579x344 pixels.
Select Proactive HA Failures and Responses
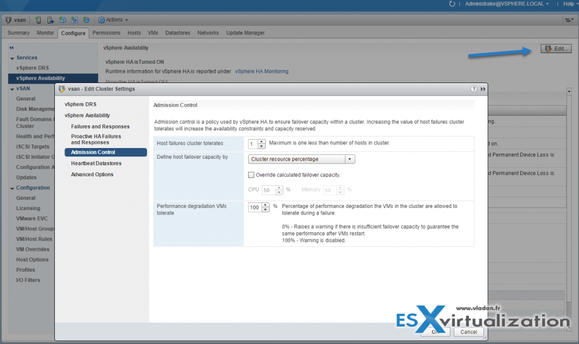[x=96, y=140]
